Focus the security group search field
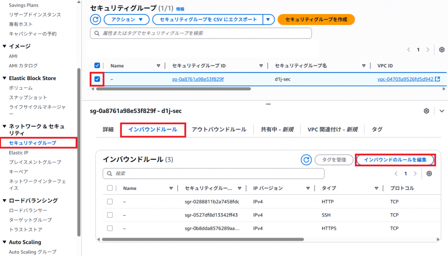 [201, 33]
